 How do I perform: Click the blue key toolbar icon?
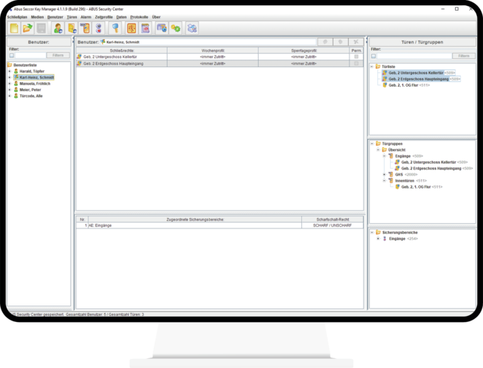pos(115,29)
